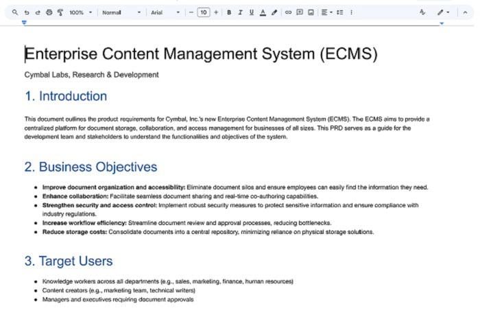The height and width of the screenshot is (317, 480).
Task: Open the zoom level 100% dropdown
Action: pos(80,12)
